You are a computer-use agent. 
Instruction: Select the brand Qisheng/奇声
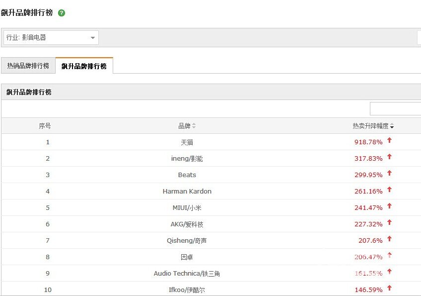187,241
